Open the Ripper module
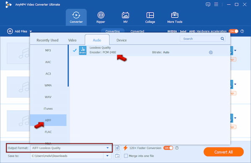Viewport: 251px width, 163px height. click(x=101, y=17)
